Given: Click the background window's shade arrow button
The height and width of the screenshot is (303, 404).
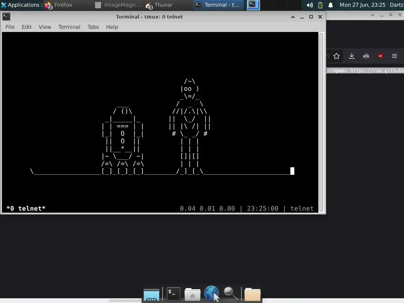Looking at the screenshot, I should (372, 15).
